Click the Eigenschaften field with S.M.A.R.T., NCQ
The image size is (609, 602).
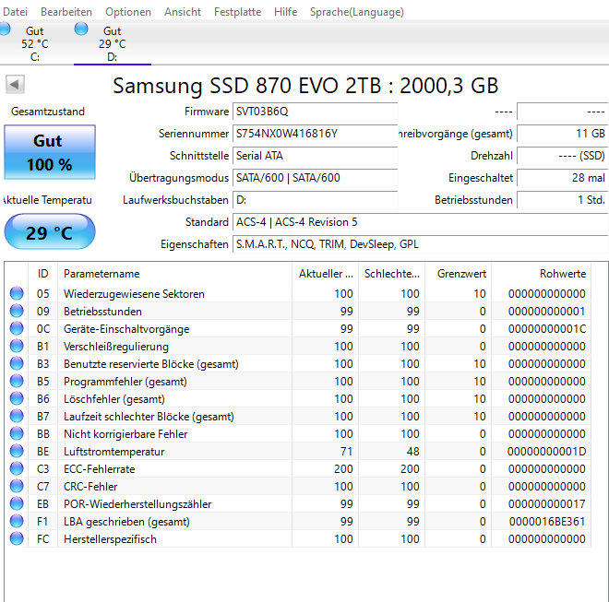pyautogui.click(x=420, y=244)
